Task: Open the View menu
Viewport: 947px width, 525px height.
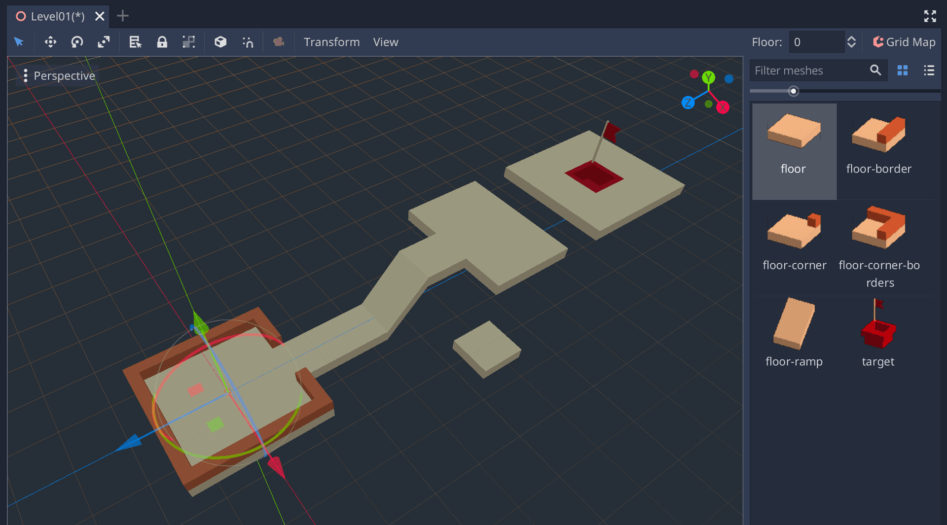Action: click(x=385, y=42)
